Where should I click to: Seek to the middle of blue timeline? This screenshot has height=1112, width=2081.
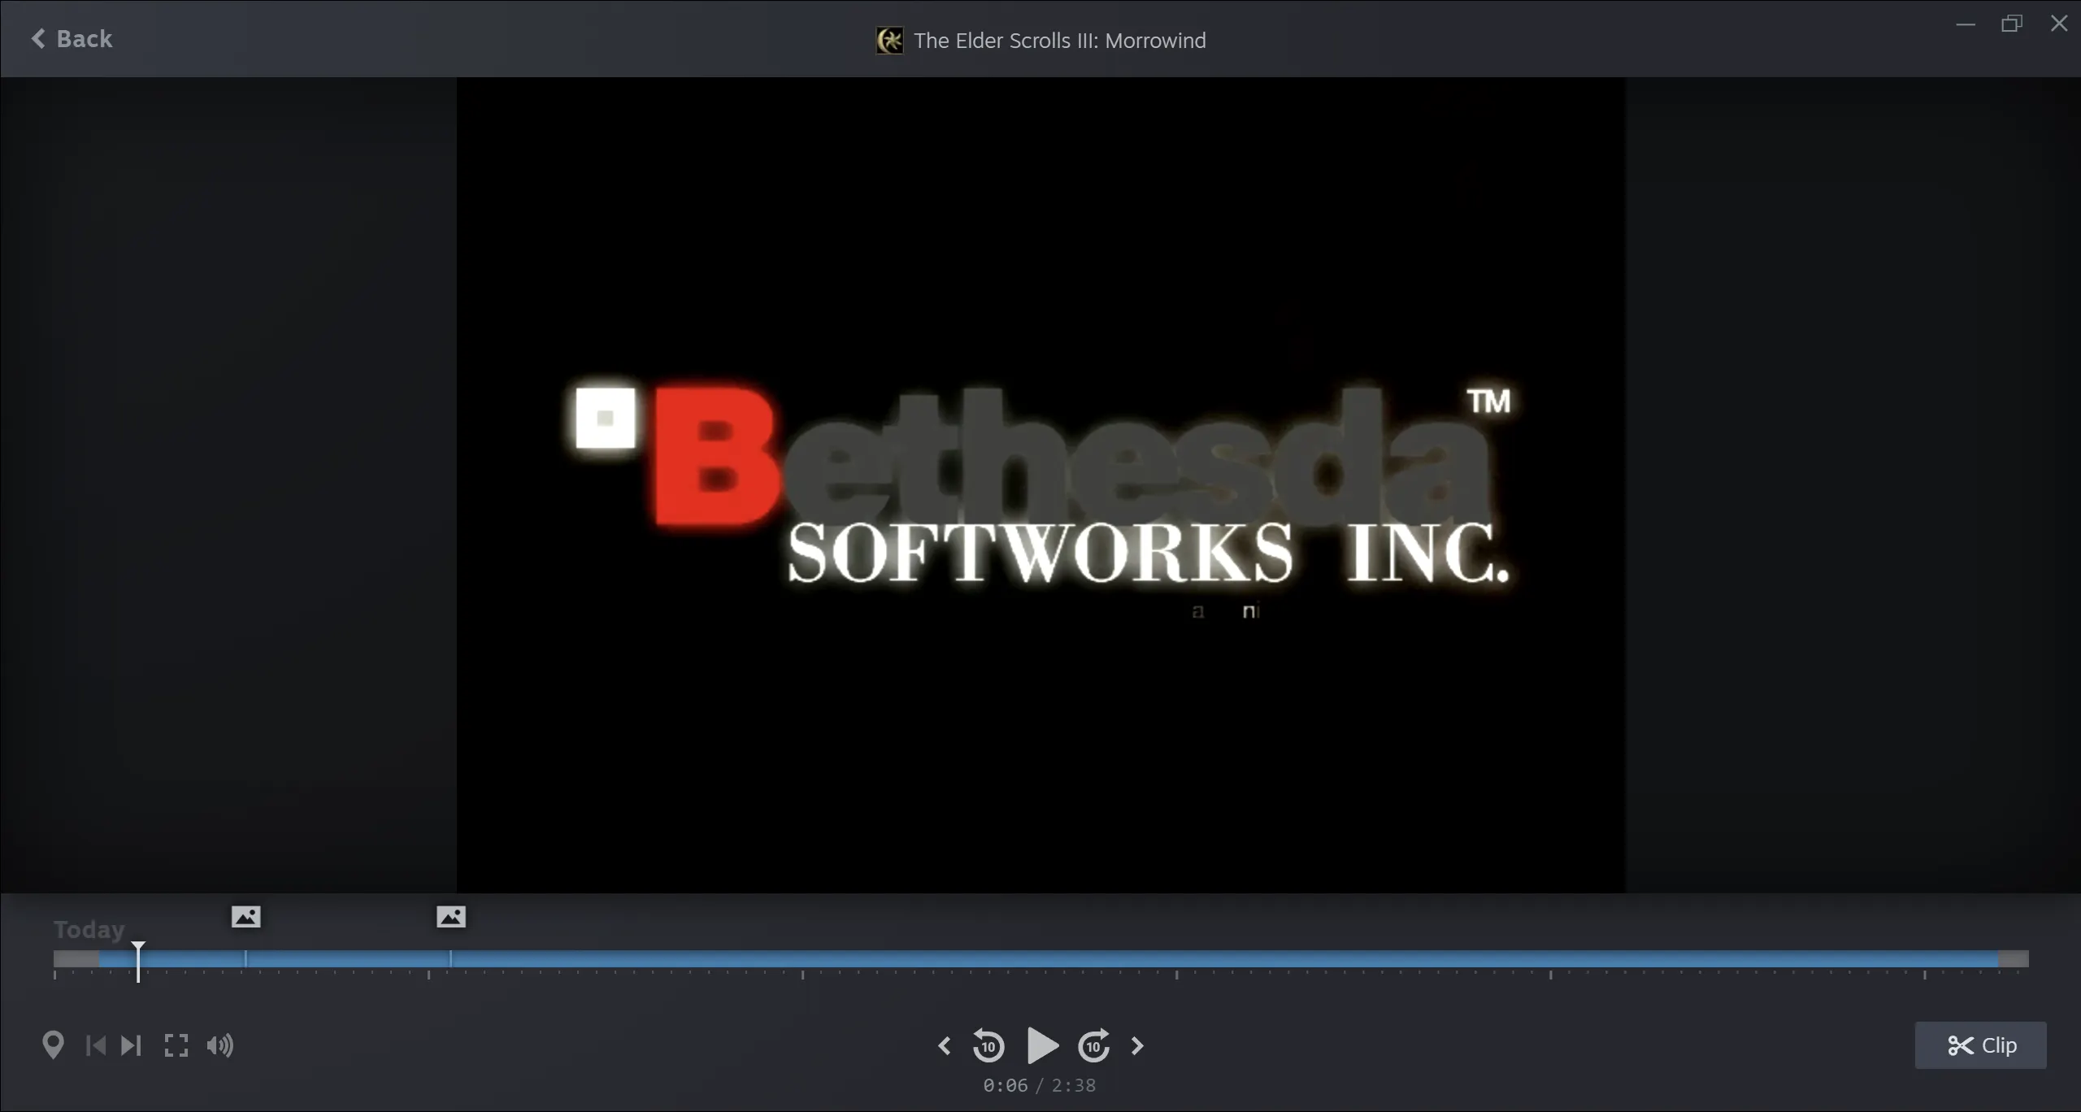click(x=1049, y=959)
